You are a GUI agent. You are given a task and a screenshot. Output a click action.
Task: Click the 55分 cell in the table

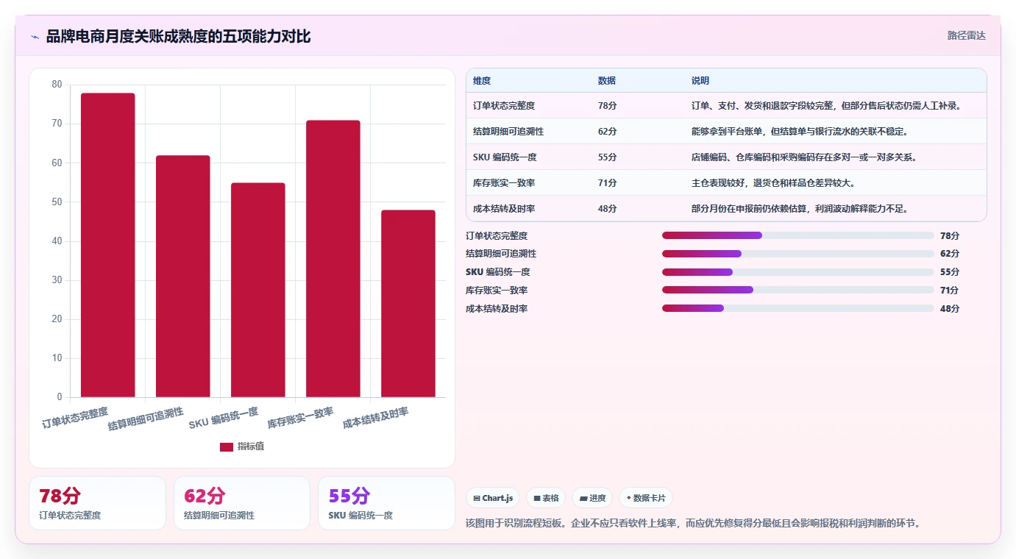click(608, 157)
